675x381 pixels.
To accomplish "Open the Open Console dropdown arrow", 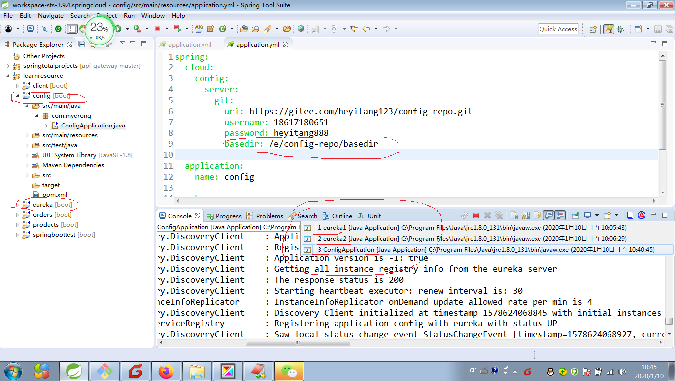I will (x=616, y=216).
